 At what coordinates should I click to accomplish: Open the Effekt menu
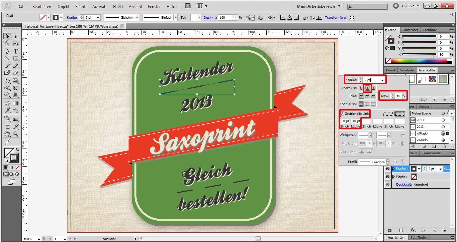(x=118, y=6)
